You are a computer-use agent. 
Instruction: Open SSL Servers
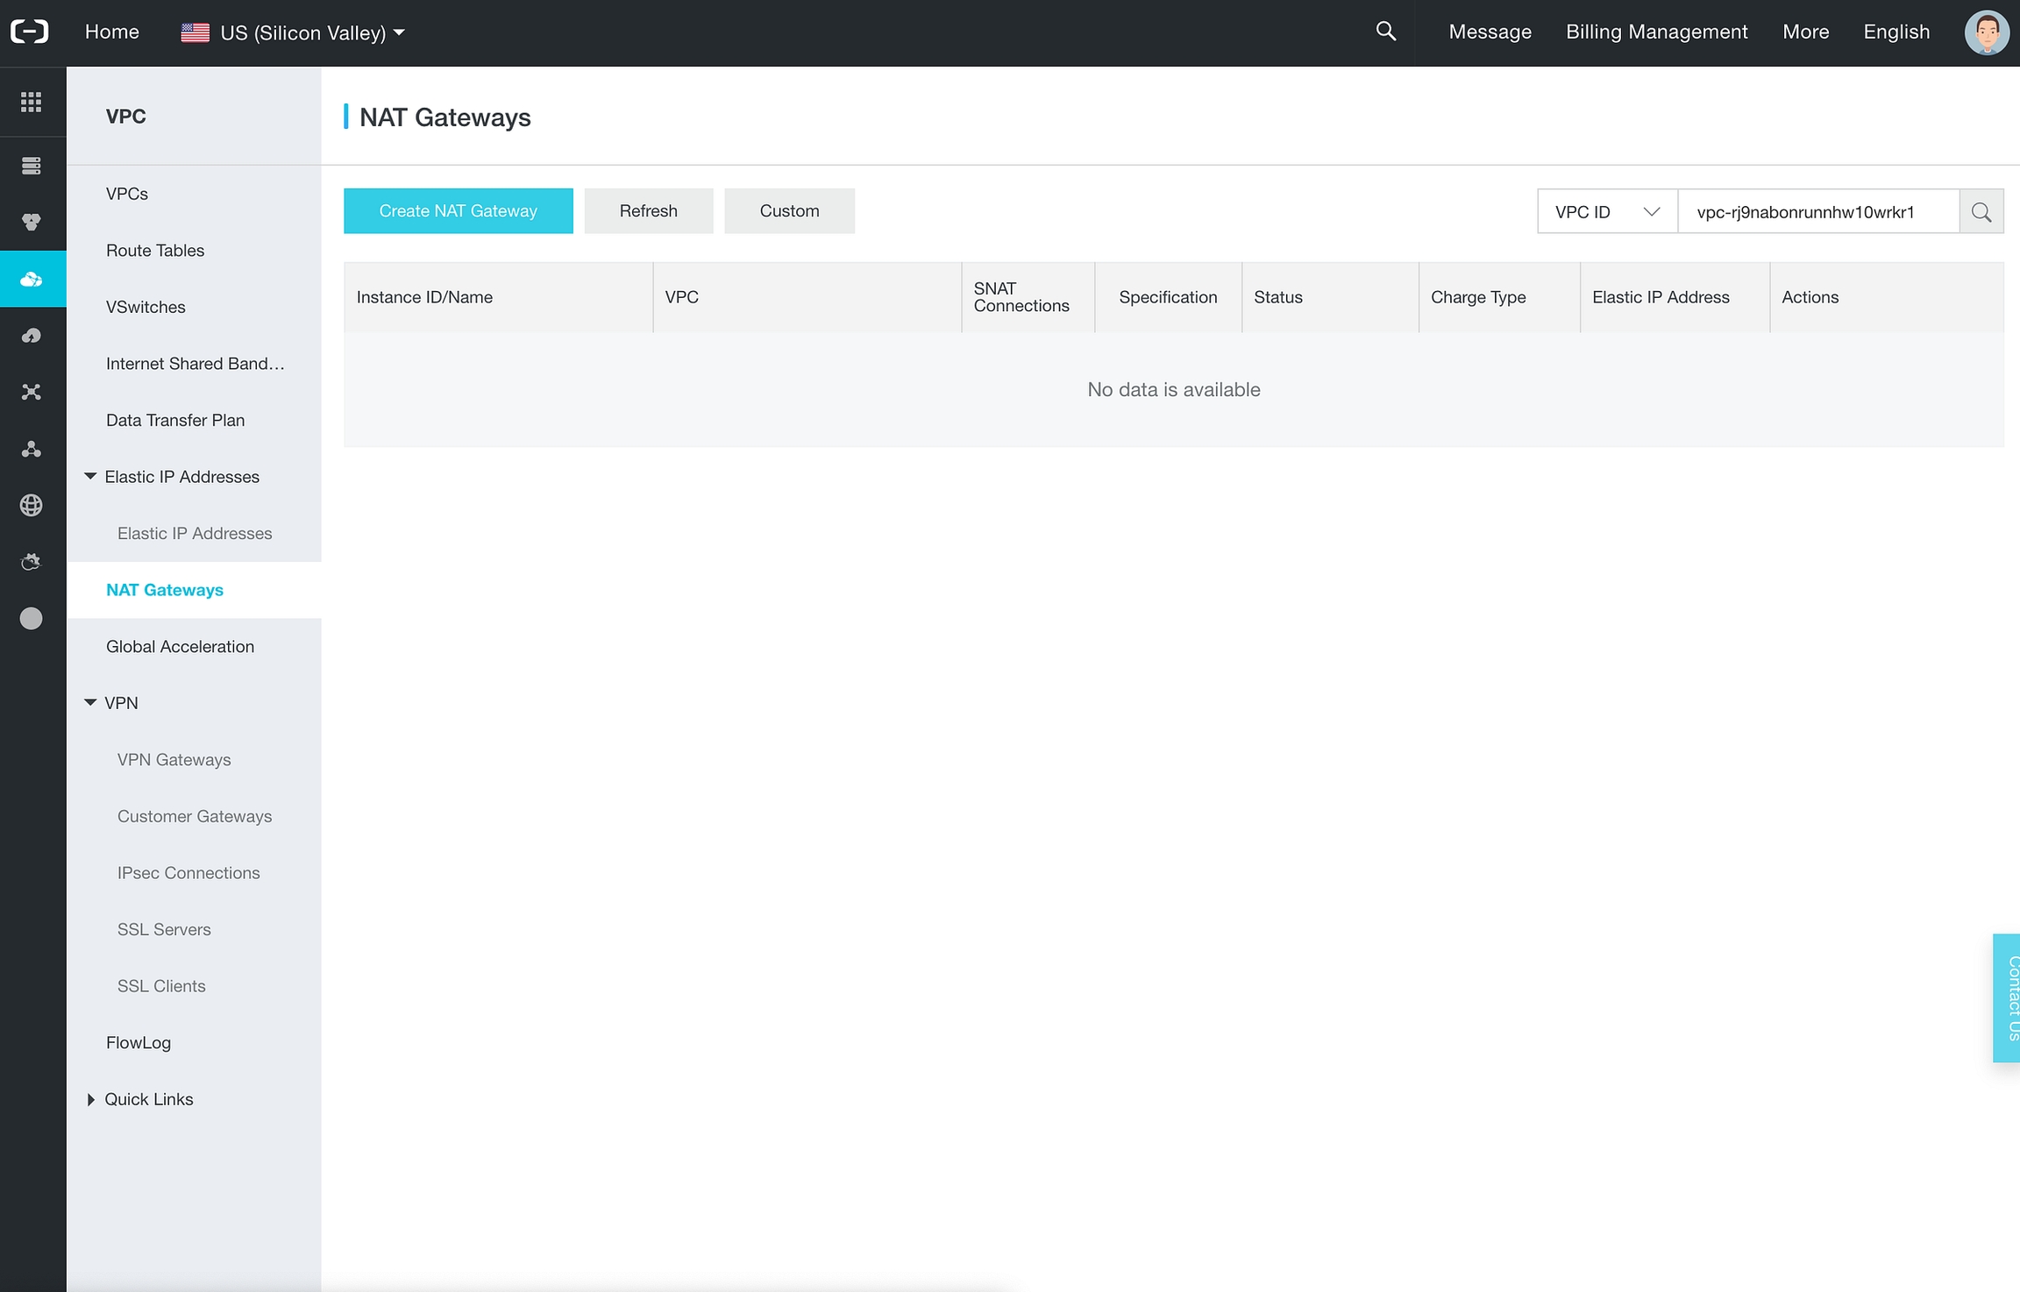pyautogui.click(x=164, y=929)
